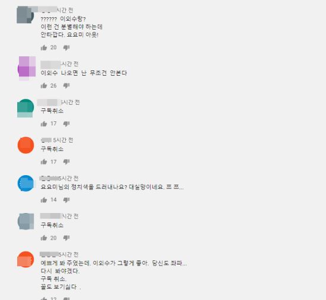The height and width of the screenshot is (300, 326).
Task: Like the comment with 26 likes
Action: tap(44, 86)
